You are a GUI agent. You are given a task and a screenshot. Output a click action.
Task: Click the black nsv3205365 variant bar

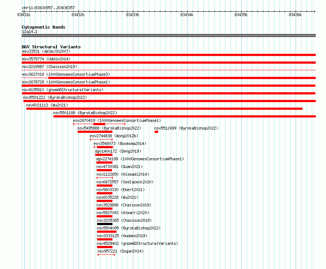coord(105,224)
